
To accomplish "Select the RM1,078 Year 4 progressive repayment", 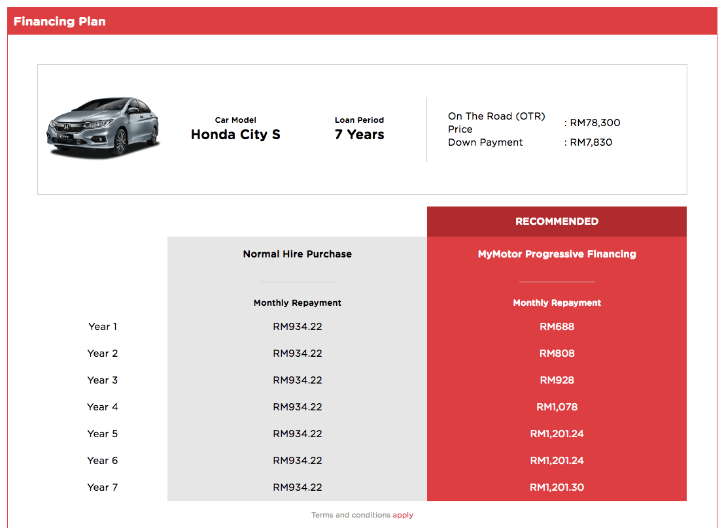I will click(x=557, y=407).
